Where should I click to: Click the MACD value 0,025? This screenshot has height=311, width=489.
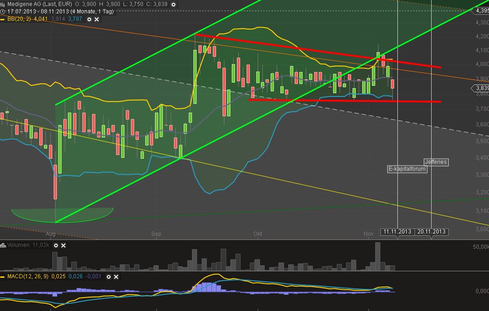coord(58,276)
